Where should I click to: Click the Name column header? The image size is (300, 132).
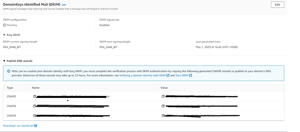36,88
